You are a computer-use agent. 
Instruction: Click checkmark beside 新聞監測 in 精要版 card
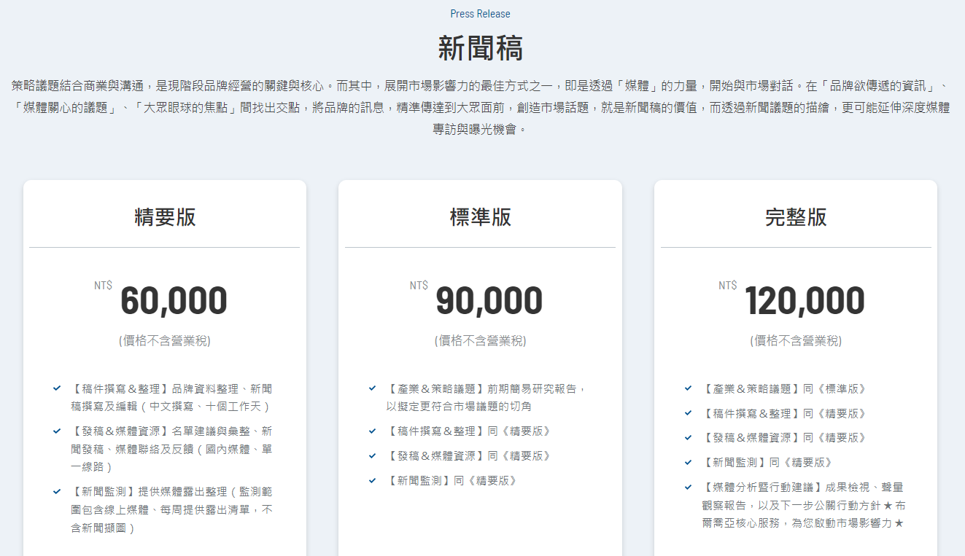pos(57,491)
